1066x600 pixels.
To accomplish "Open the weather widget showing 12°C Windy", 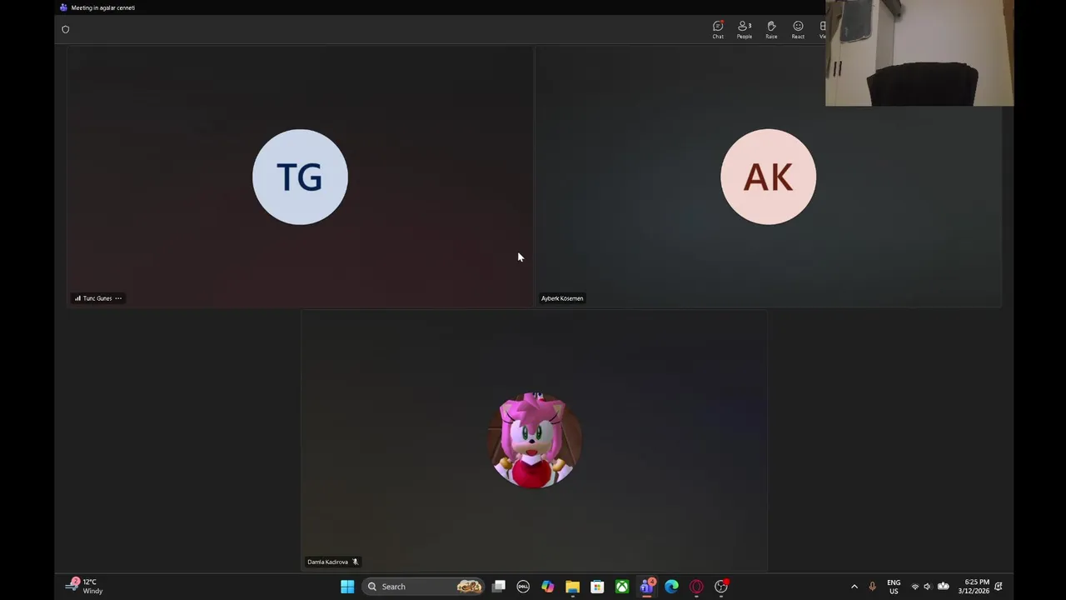I will click(x=85, y=587).
